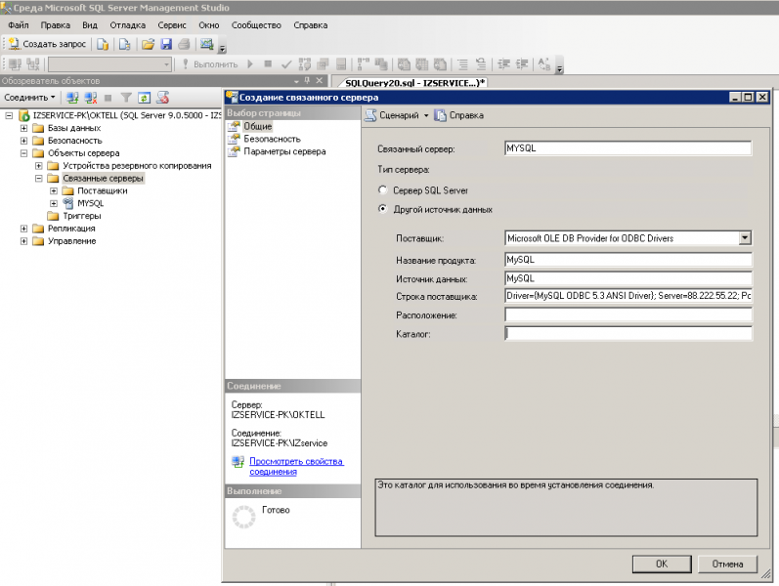Click the Создать запрос toolbar button
Image resolution: width=779 pixels, height=586 pixels.
tap(48, 44)
